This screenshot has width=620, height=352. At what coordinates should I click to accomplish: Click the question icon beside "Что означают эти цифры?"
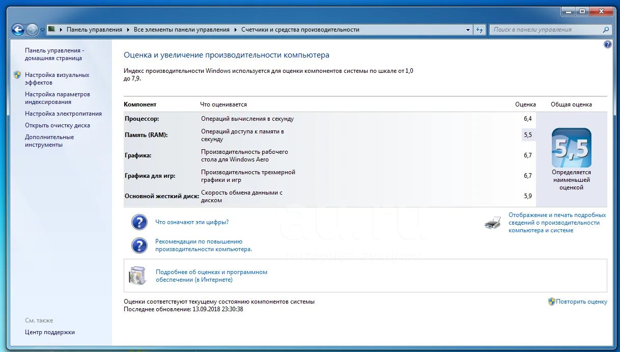click(x=139, y=222)
